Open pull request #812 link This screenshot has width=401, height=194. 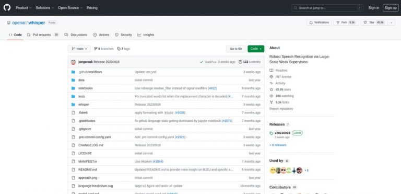[213, 88]
